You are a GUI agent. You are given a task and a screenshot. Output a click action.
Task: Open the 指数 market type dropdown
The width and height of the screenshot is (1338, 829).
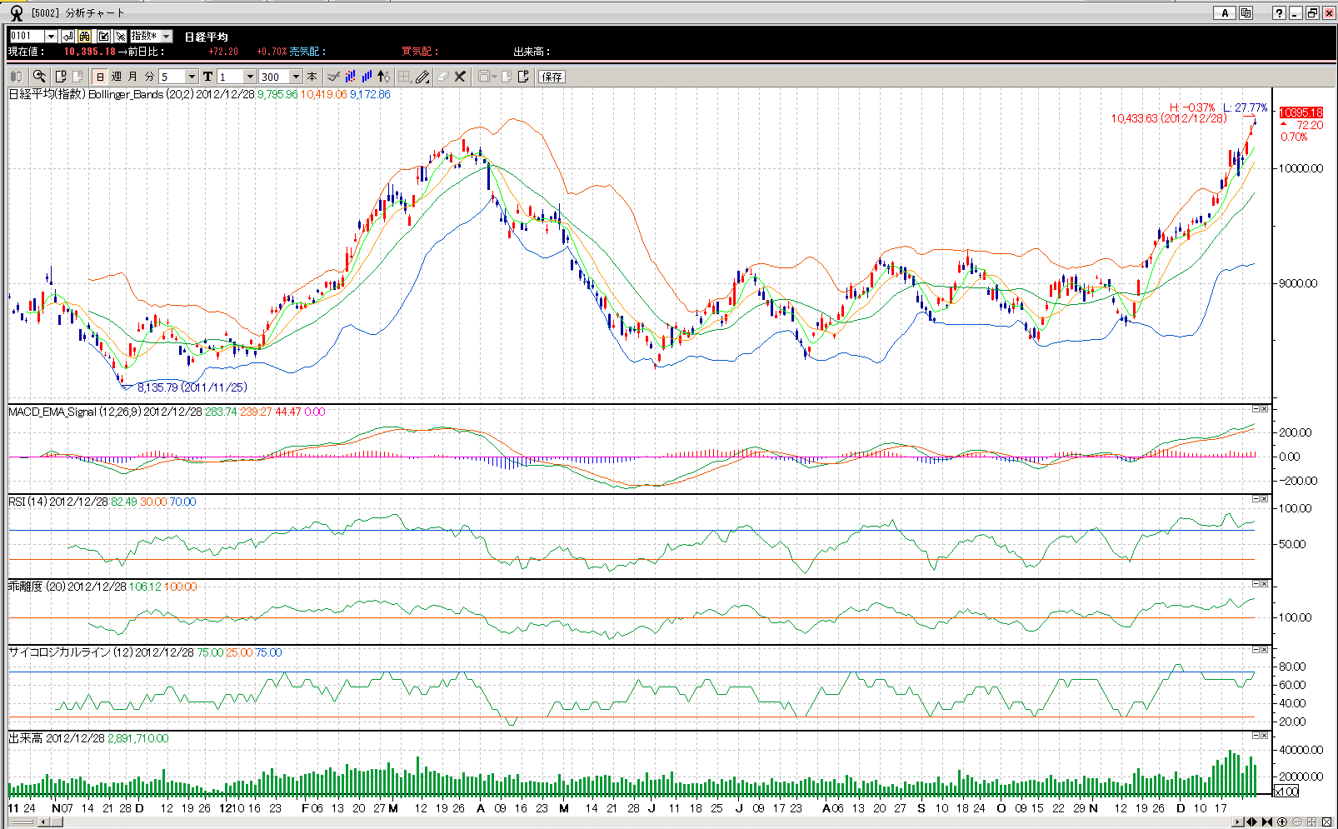coord(167,37)
